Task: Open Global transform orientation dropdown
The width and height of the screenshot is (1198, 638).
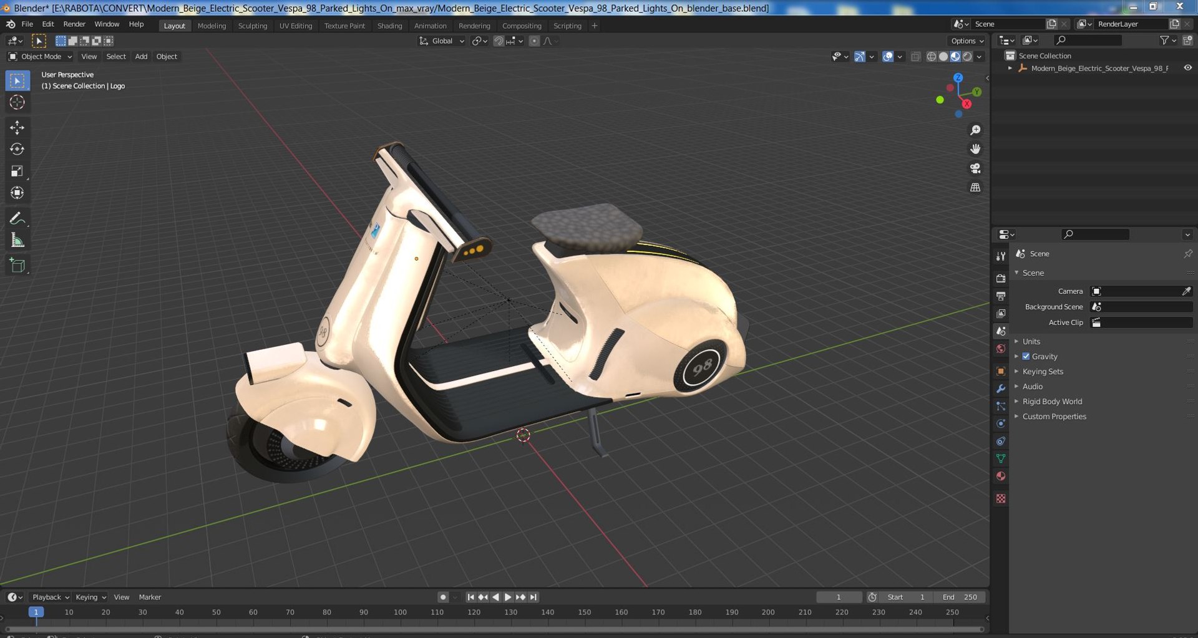Action: coord(442,41)
